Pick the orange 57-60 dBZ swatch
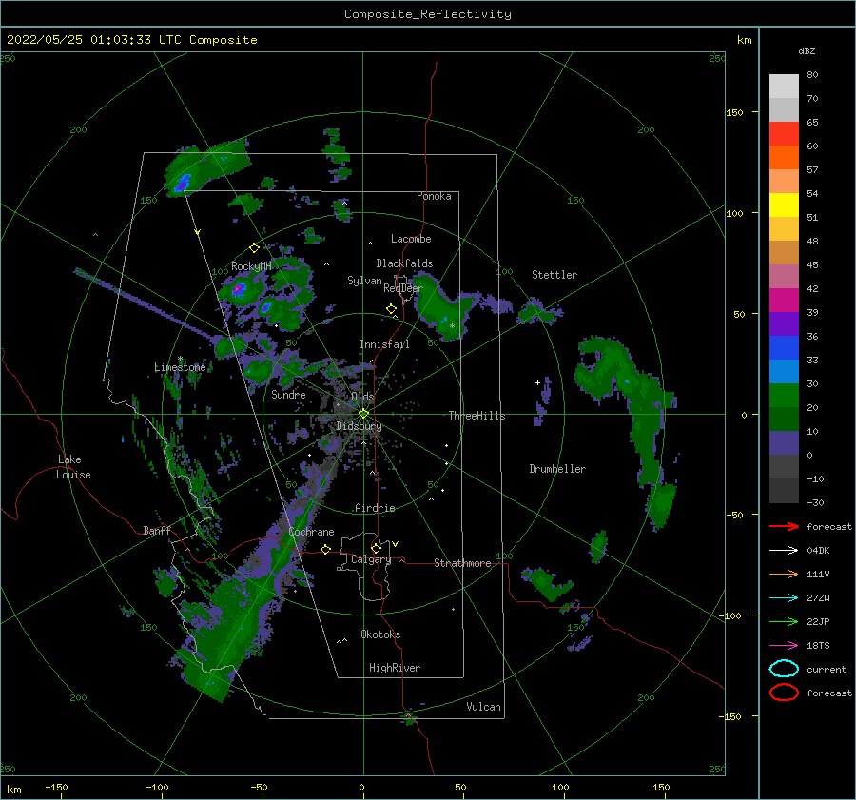Image resolution: width=856 pixels, height=800 pixels. (x=784, y=158)
